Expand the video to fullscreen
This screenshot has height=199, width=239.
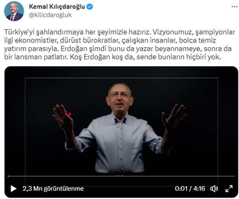tap(229, 189)
